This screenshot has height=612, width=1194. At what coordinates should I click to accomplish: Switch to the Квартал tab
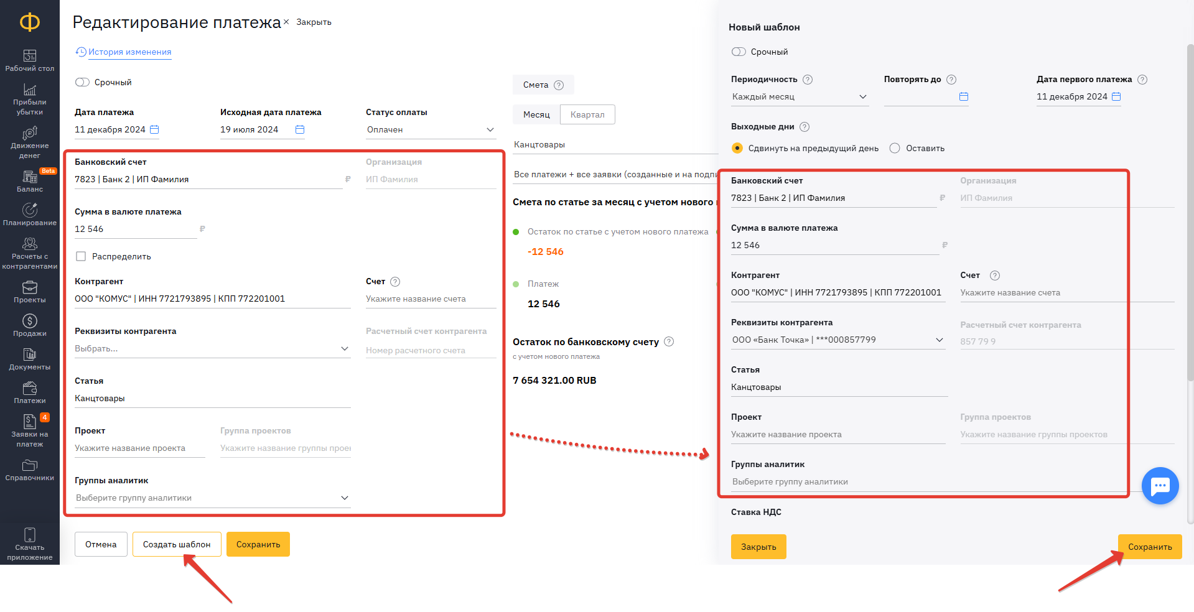587,114
